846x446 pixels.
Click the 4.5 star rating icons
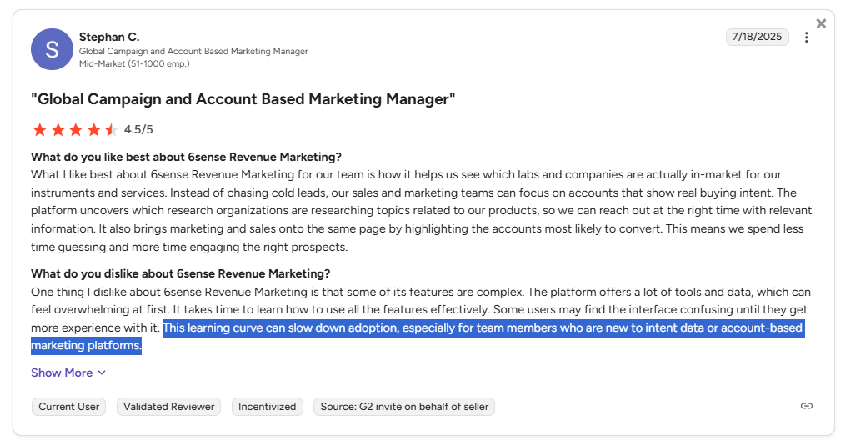75,129
